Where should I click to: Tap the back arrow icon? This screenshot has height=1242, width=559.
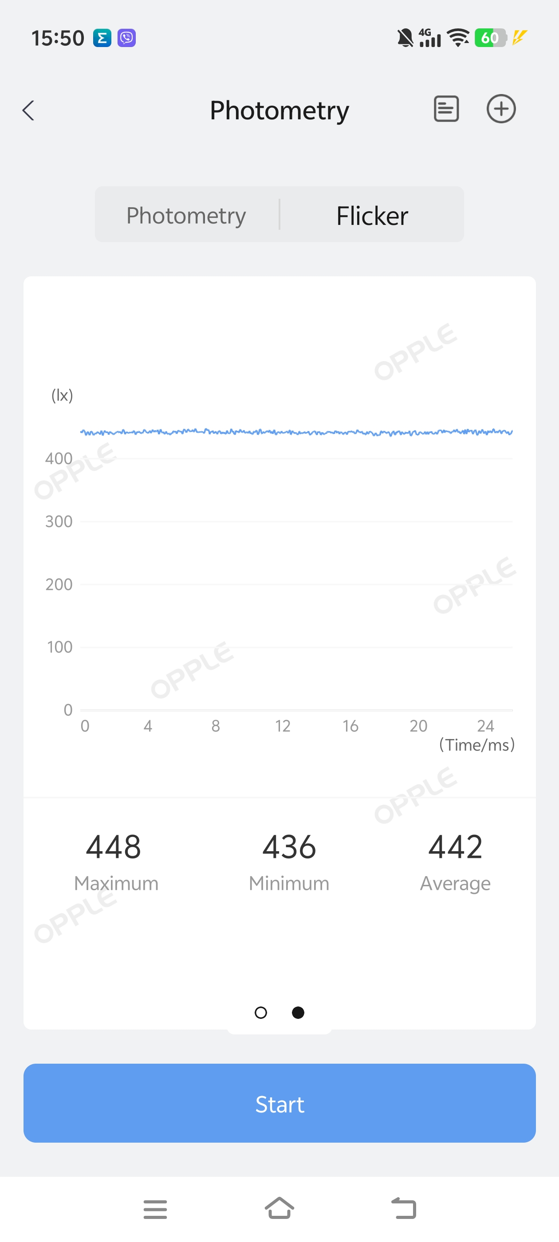pyautogui.click(x=28, y=110)
